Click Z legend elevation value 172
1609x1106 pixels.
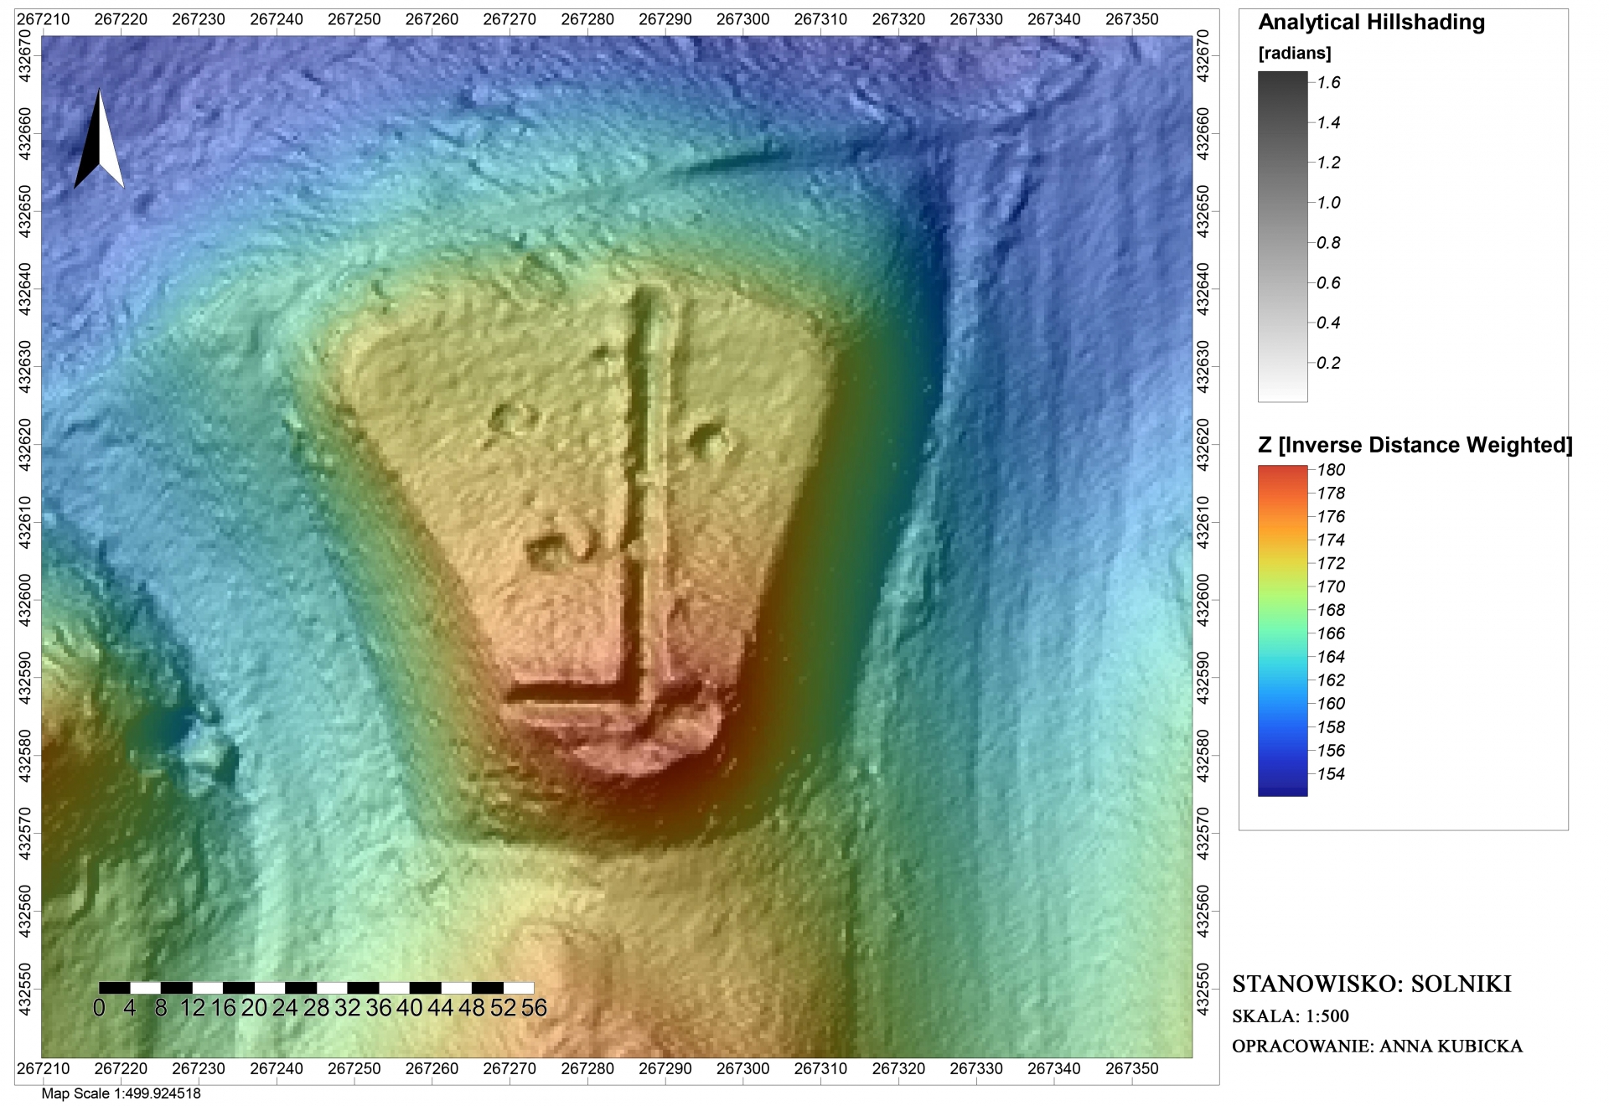(1331, 564)
